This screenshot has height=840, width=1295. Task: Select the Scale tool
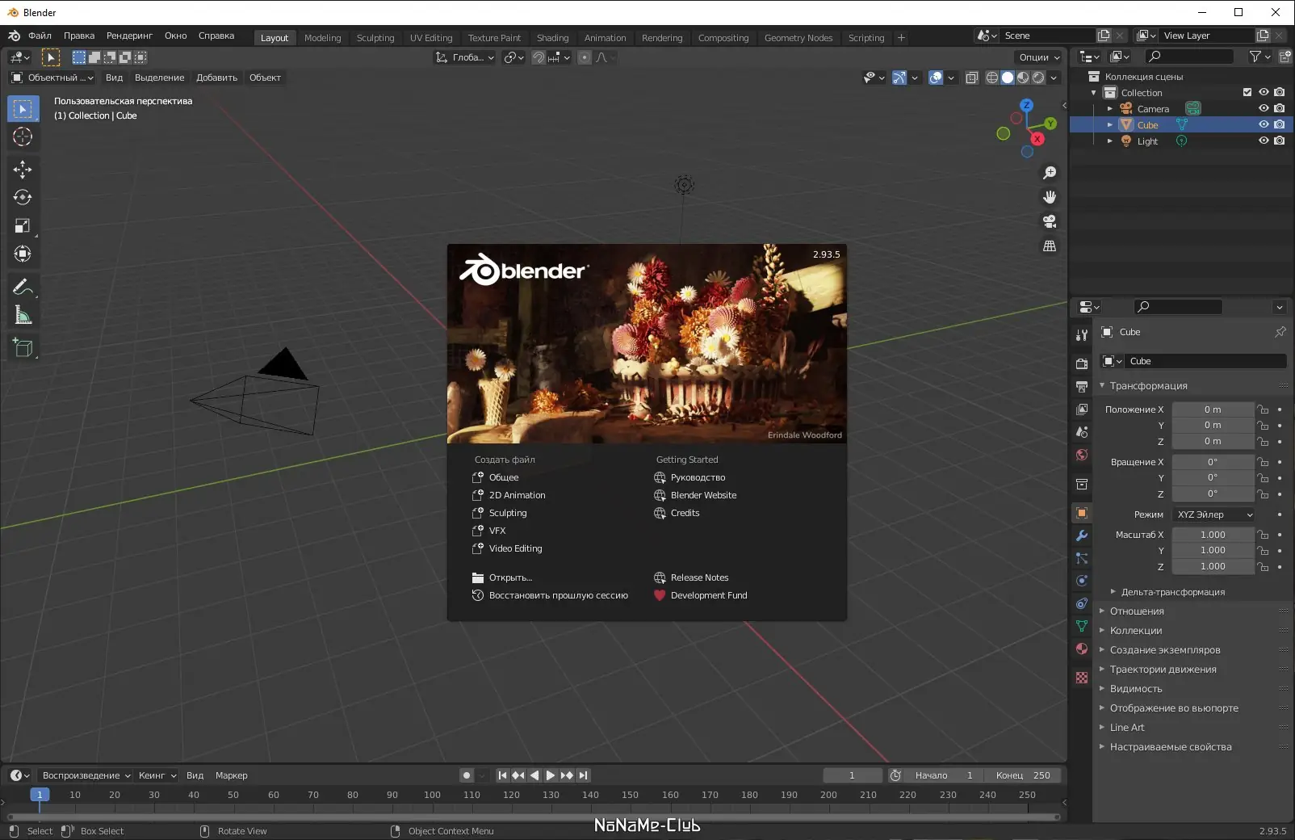[x=23, y=226]
